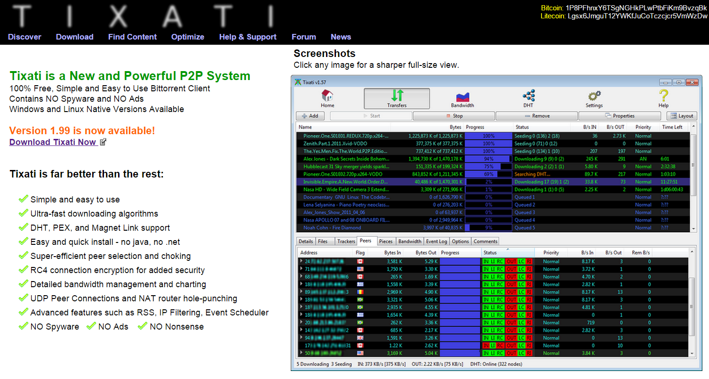
Task: Open the News navigation link
Action: coord(341,37)
